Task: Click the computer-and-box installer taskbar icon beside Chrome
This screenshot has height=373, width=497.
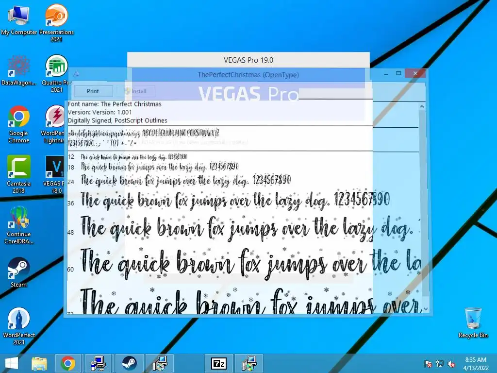Action: pos(98,363)
